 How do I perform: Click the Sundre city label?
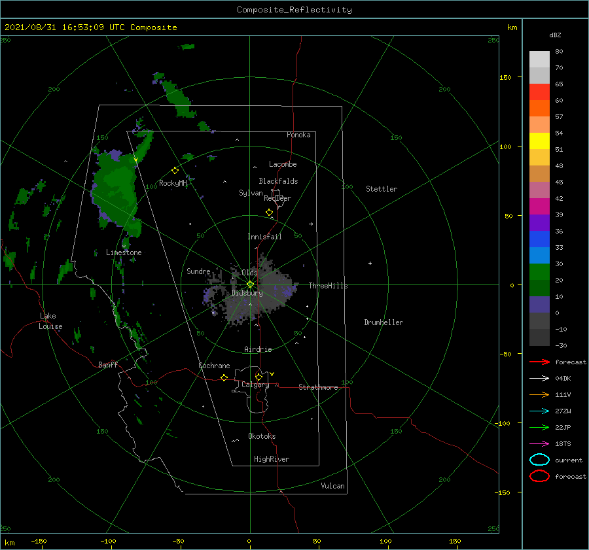198,271
